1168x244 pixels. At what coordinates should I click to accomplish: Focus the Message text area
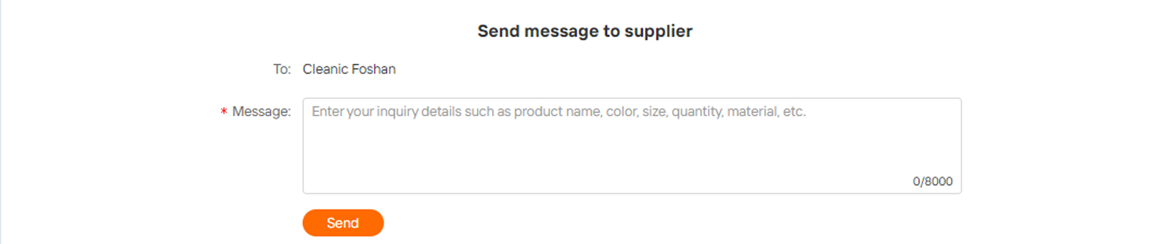[631, 146]
